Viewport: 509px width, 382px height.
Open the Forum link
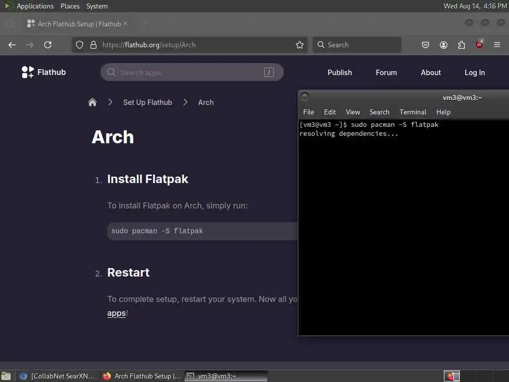[386, 73]
